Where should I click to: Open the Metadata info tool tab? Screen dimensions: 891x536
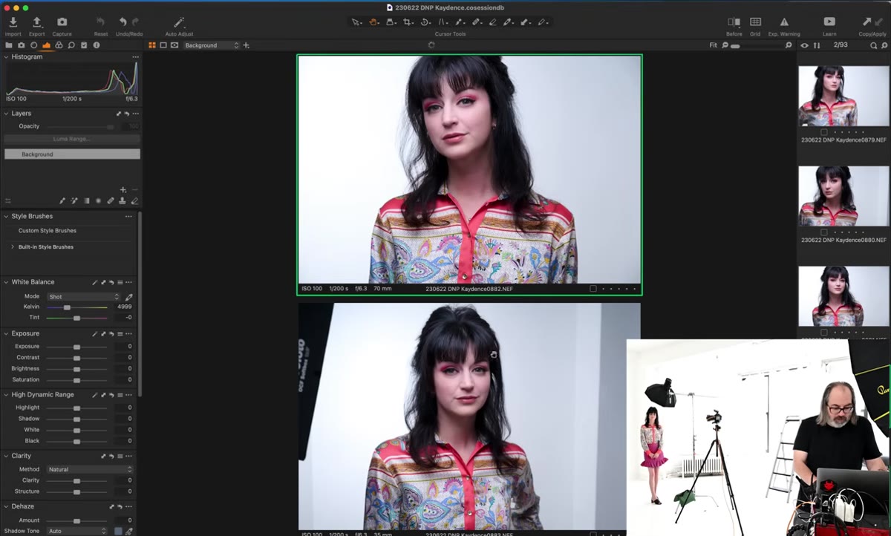tap(97, 45)
